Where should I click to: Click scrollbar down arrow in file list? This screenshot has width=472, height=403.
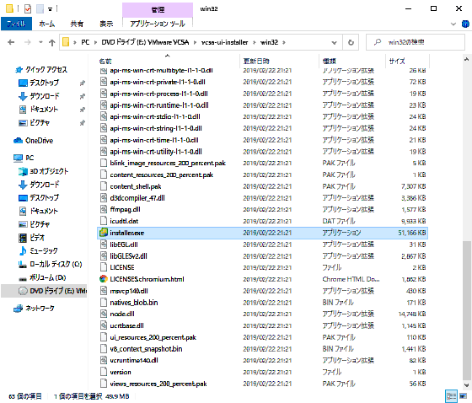467,384
